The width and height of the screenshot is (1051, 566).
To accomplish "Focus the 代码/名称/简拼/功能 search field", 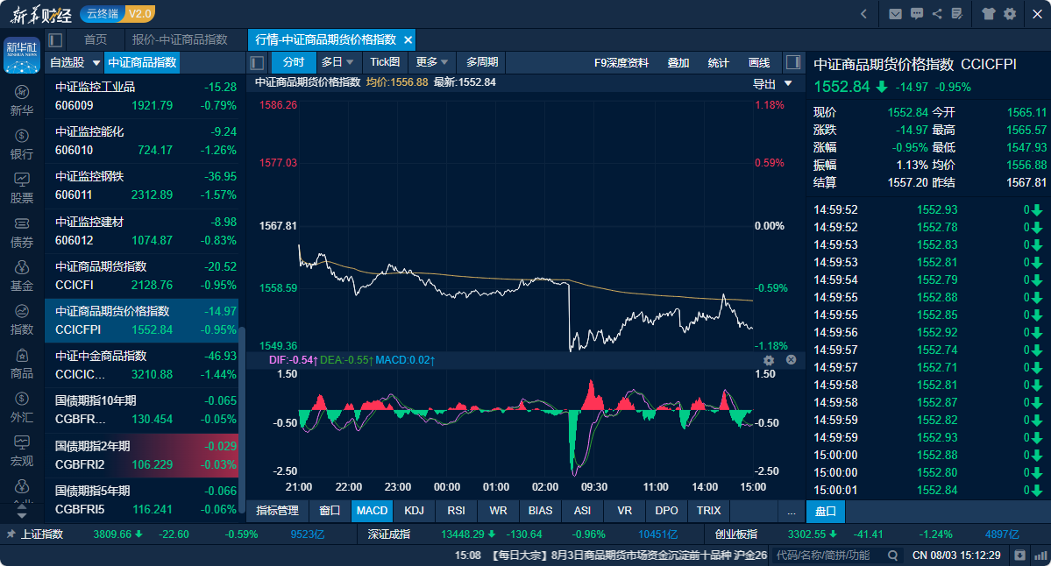I will (829, 555).
